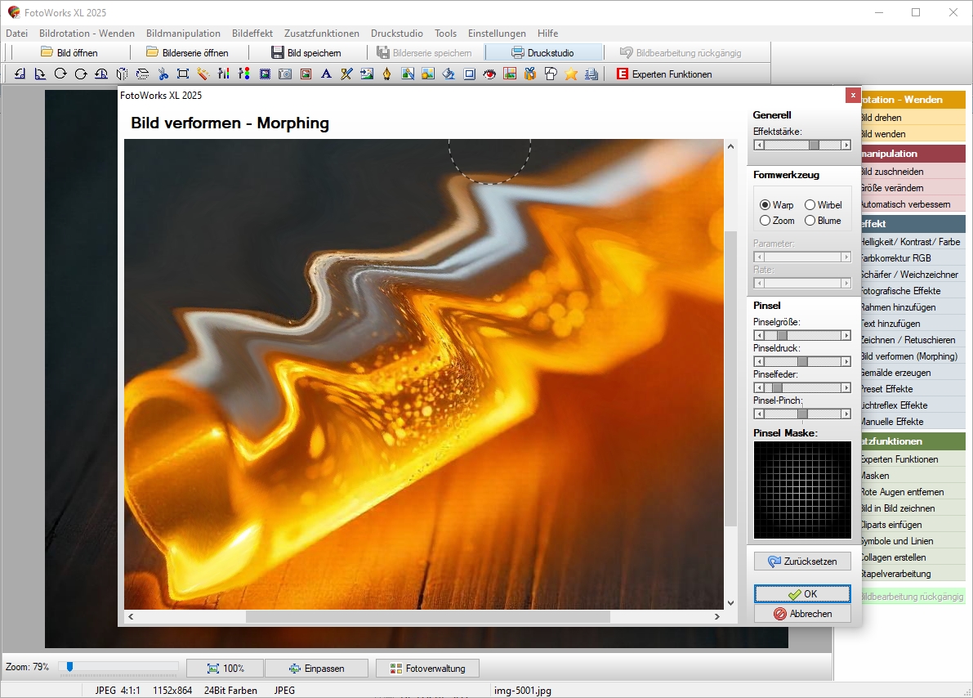
Task: Click the Bild speichern floppy disk button
Action: click(306, 53)
